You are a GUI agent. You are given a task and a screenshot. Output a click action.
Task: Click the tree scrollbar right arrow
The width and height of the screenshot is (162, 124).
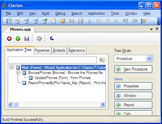[103, 104]
